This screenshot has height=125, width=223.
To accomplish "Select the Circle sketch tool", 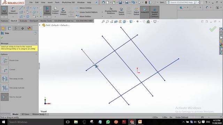I will [x=28, y=8].
